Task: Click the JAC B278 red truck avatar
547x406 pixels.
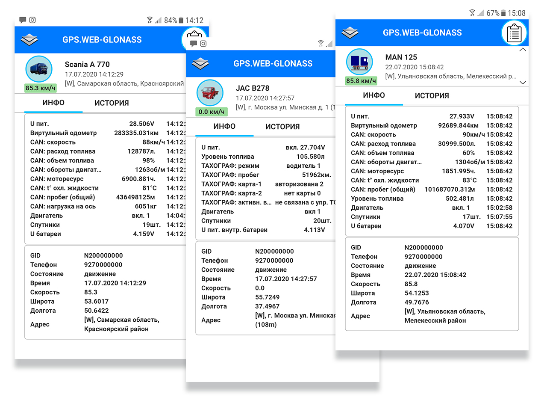Action: tap(210, 93)
